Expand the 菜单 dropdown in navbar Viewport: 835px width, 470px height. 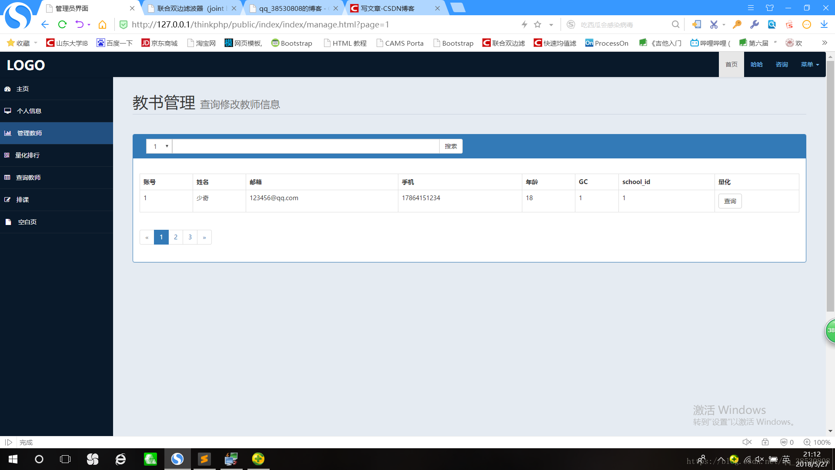809,64
